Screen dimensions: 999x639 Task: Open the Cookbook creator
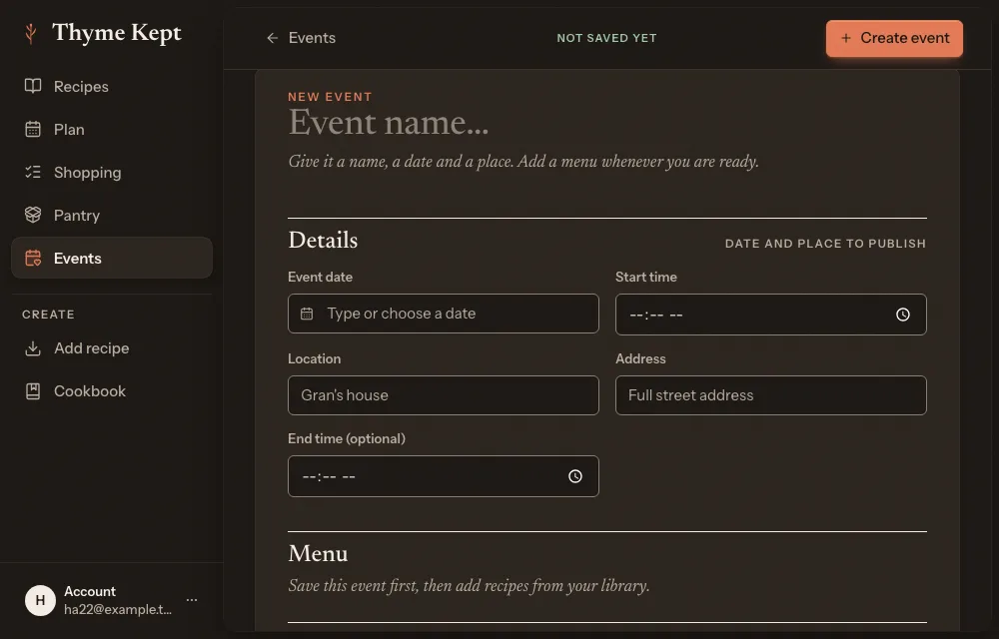[112, 390]
